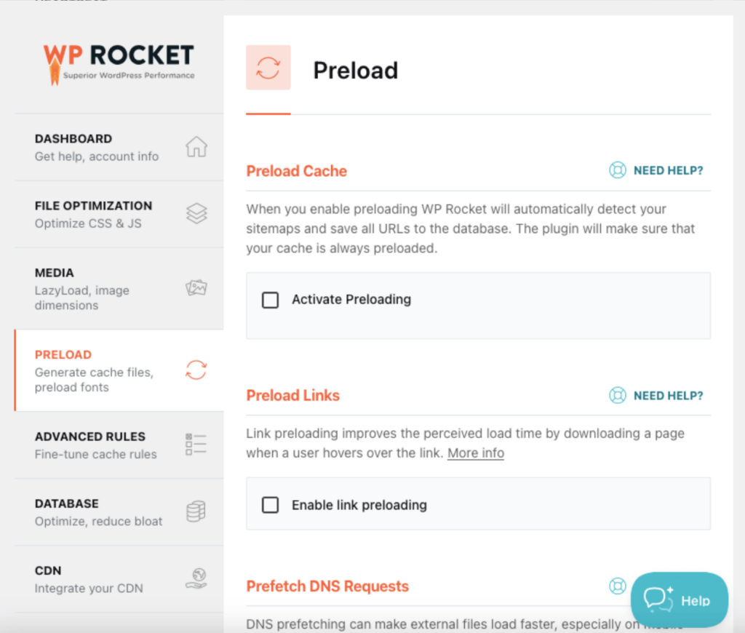Screen dimensions: 745x633
Task: Click lifebuoy icon beside Preload Cache
Action: tap(617, 170)
